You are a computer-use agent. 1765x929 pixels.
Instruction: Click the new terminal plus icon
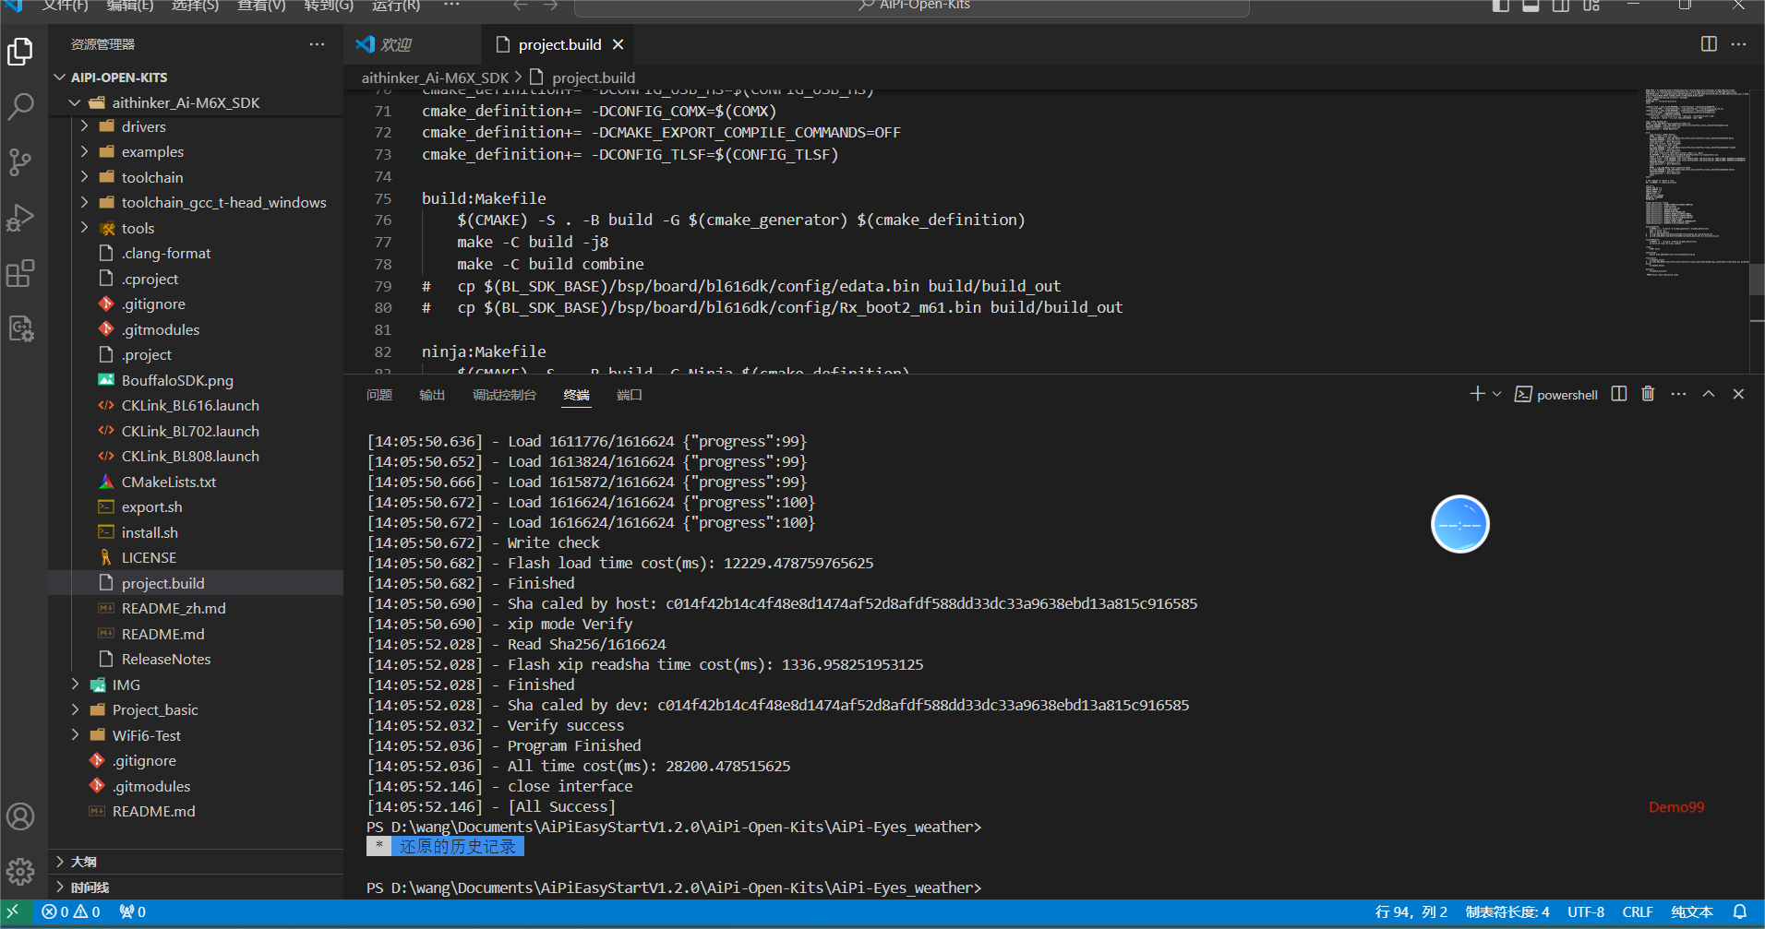pyautogui.click(x=1477, y=394)
